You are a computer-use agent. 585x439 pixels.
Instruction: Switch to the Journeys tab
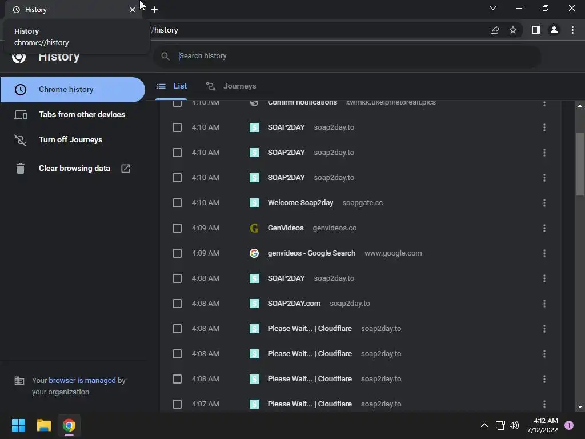(x=231, y=86)
